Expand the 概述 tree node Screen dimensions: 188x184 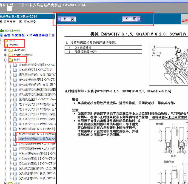pos(1,40)
